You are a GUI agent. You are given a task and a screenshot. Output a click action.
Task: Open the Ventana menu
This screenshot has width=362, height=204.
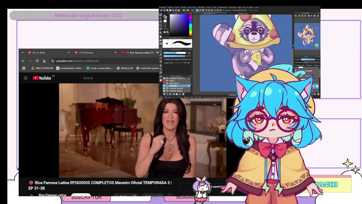(232, 7)
